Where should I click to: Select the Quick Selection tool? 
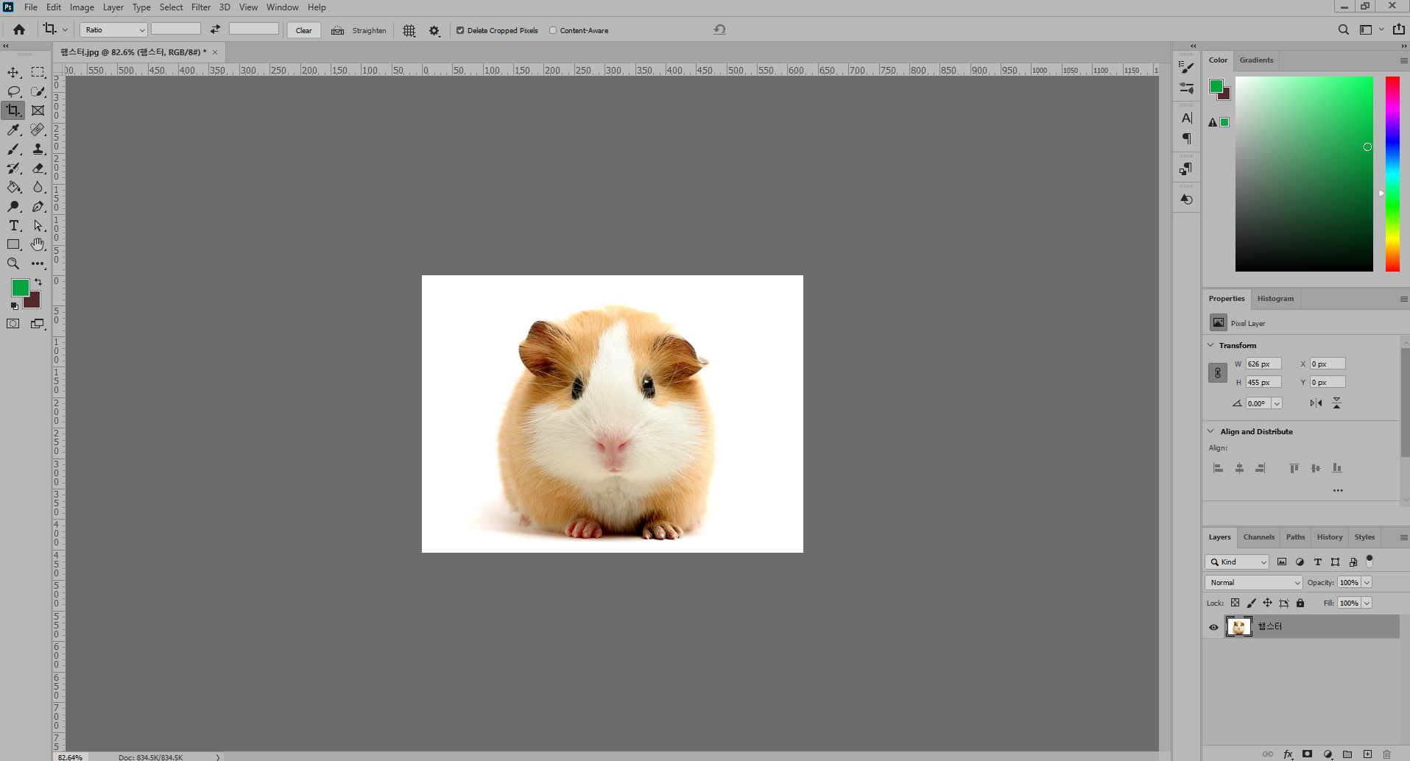[x=38, y=91]
